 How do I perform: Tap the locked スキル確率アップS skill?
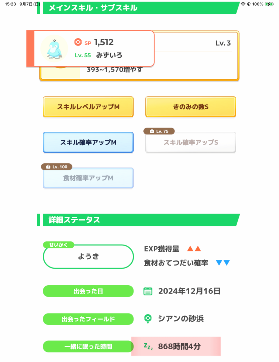[190, 142]
